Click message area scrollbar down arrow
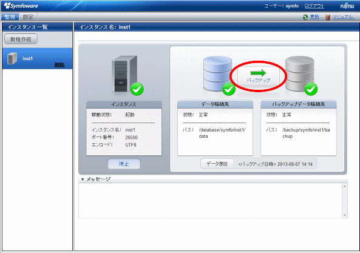 coord(345,215)
